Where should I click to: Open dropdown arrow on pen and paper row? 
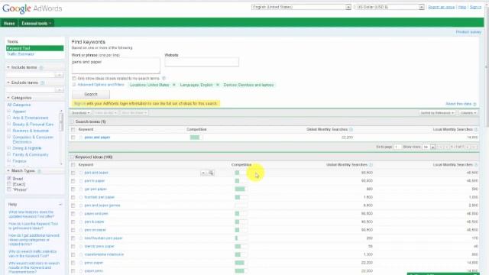[x=203, y=173]
